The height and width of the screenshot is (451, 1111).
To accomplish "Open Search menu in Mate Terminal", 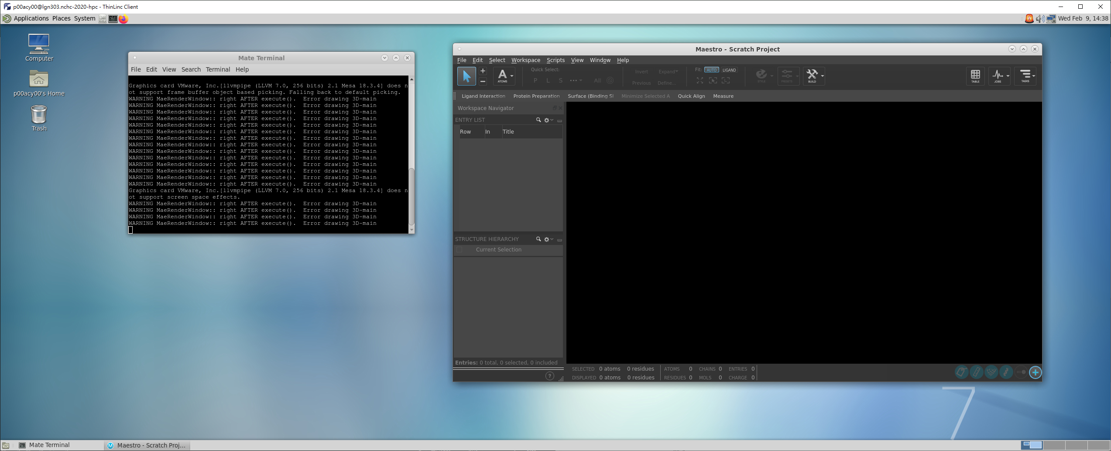I will coord(191,69).
